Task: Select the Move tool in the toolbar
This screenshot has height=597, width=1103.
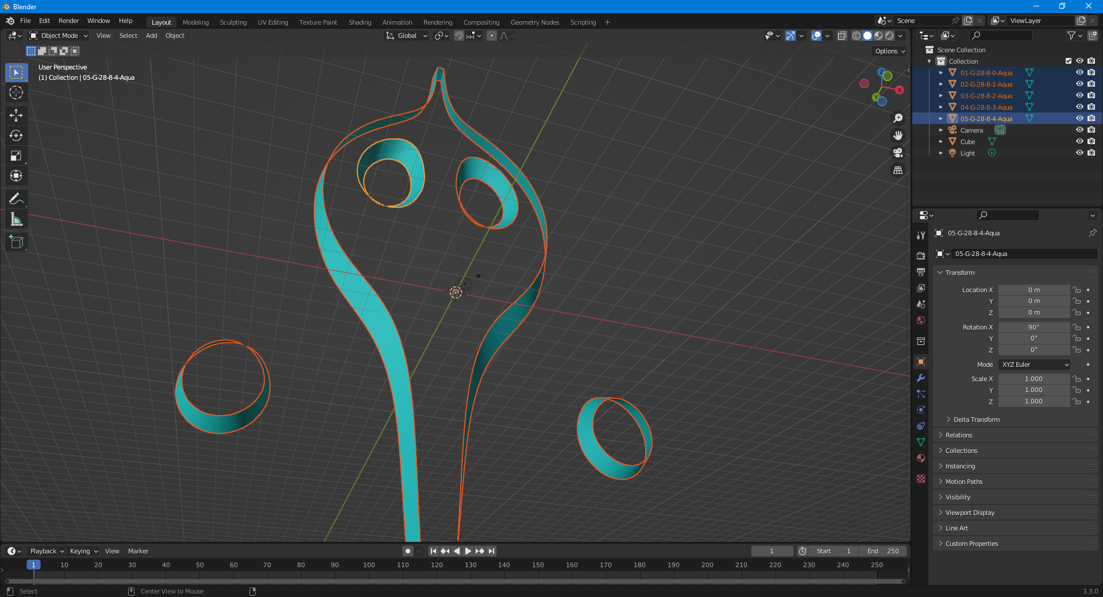Action: 16,115
